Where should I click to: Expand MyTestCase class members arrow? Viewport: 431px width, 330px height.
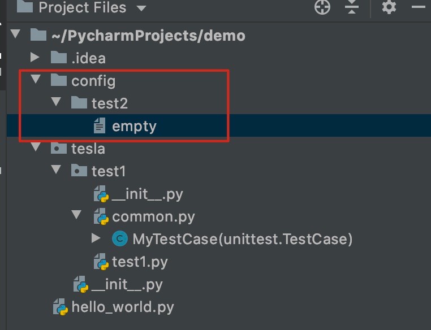coord(96,238)
